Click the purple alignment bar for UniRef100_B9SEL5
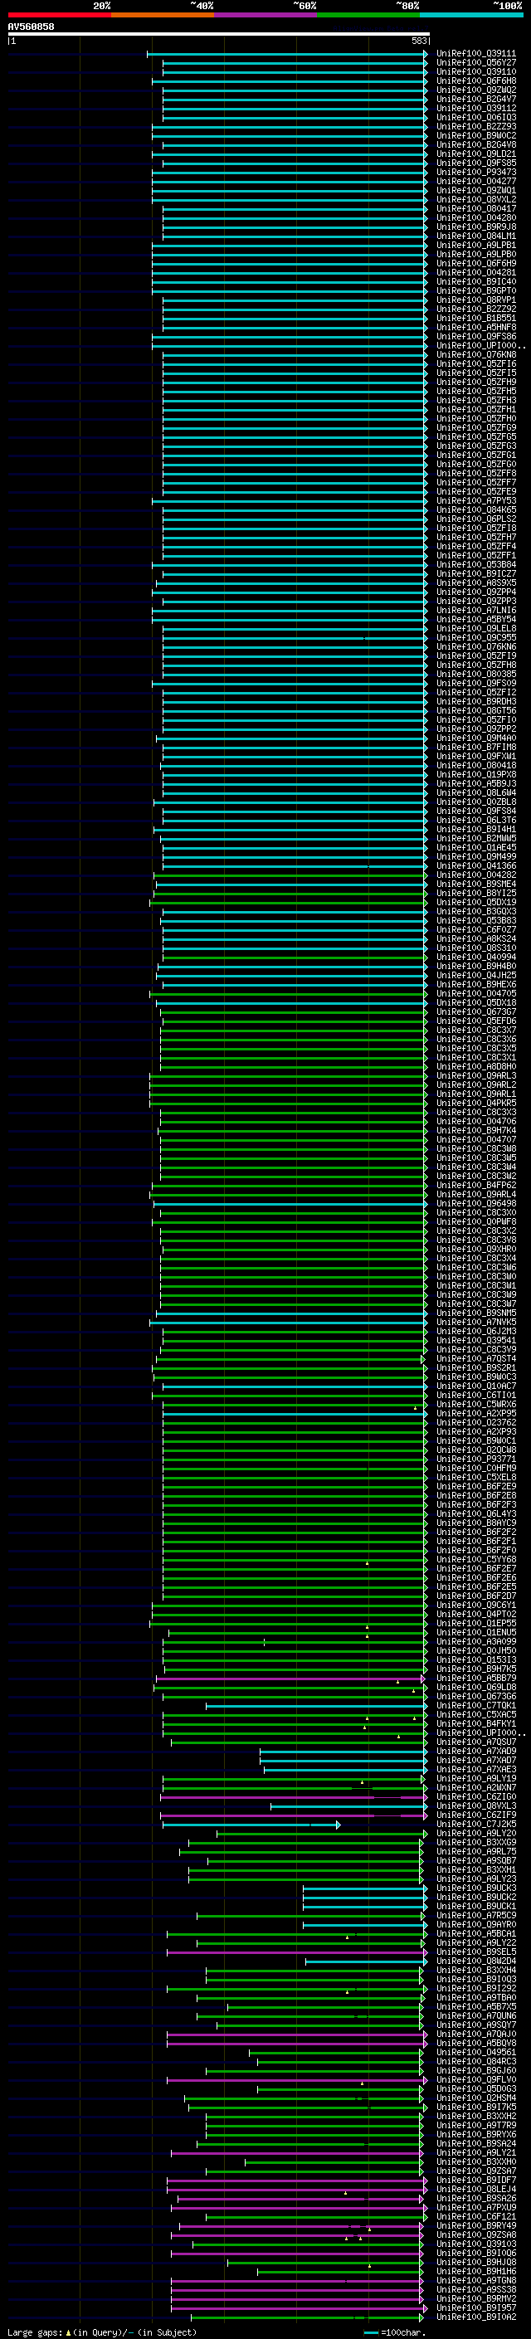The height and width of the screenshot is (2339, 531). click(296, 1952)
